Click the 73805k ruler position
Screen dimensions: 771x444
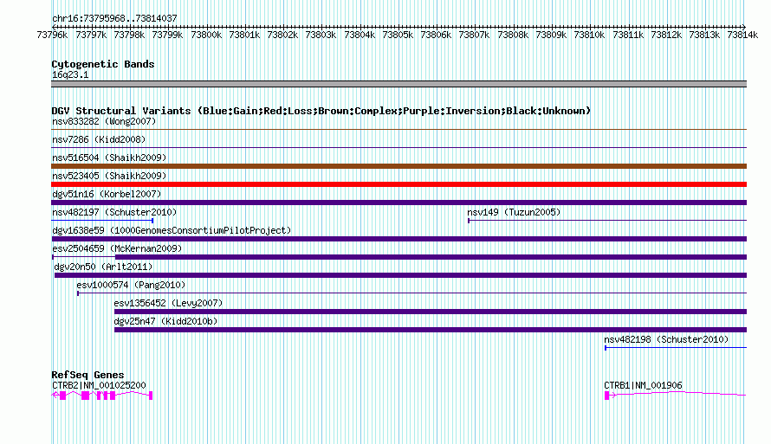coord(398,35)
